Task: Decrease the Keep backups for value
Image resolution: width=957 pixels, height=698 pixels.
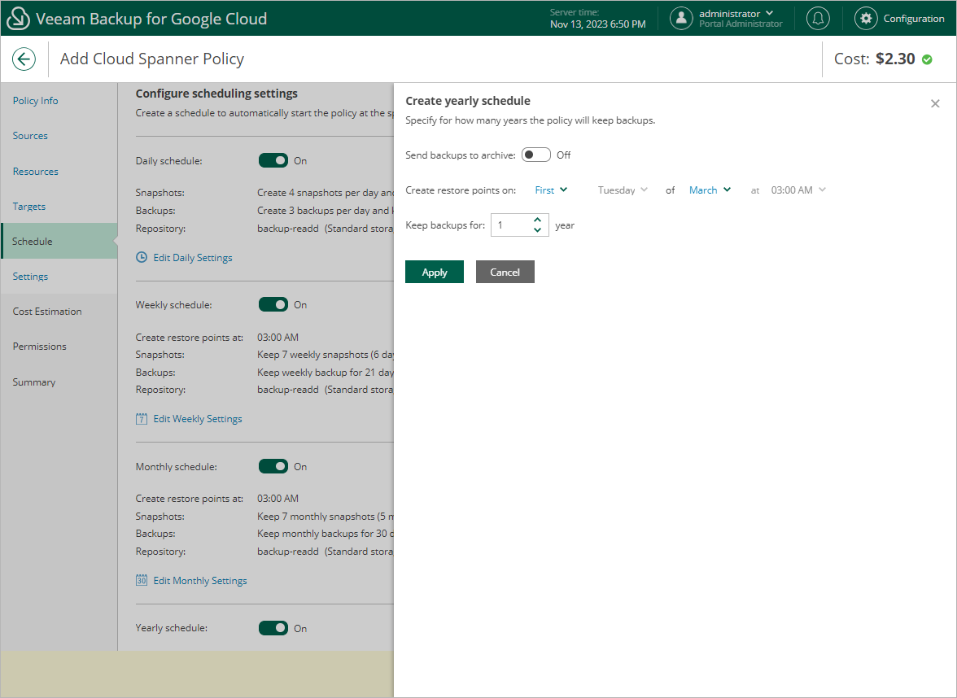Action: coord(537,230)
